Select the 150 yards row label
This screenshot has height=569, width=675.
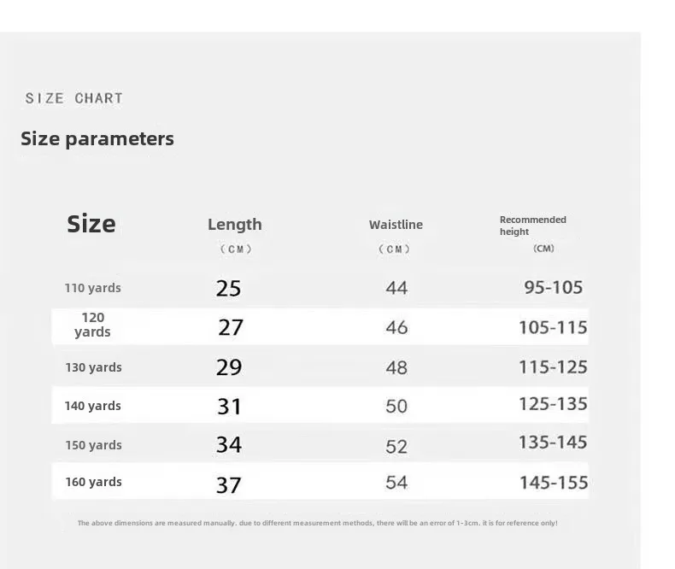pos(93,445)
